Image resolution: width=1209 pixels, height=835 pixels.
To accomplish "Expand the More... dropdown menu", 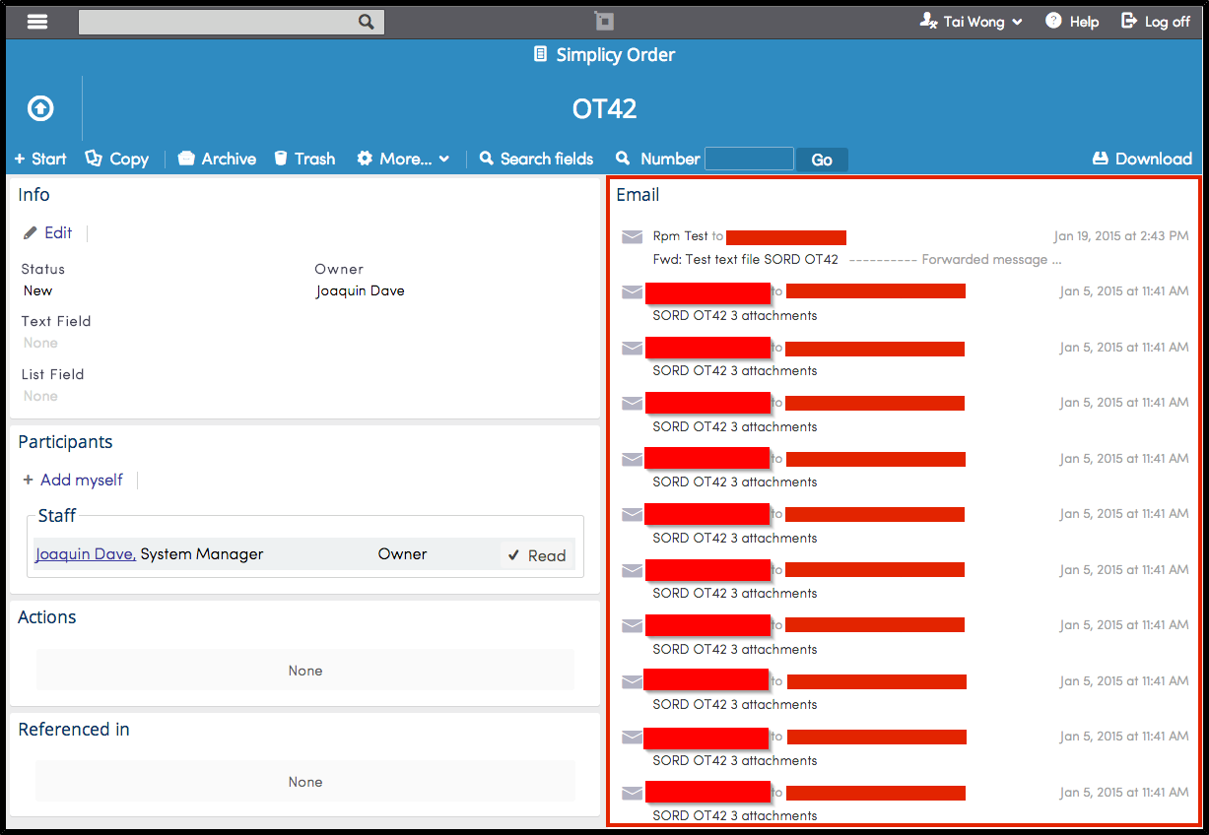I will [x=403, y=159].
